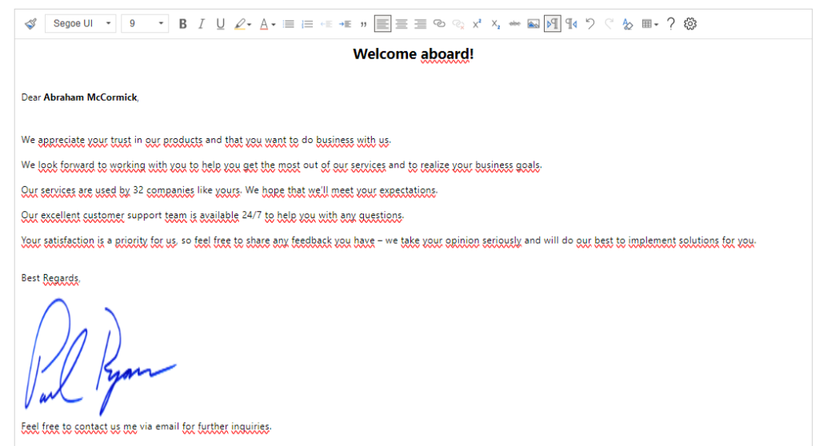Click the line starting 'Your satisfaction'
The width and height of the screenshot is (819, 446).
389,241
